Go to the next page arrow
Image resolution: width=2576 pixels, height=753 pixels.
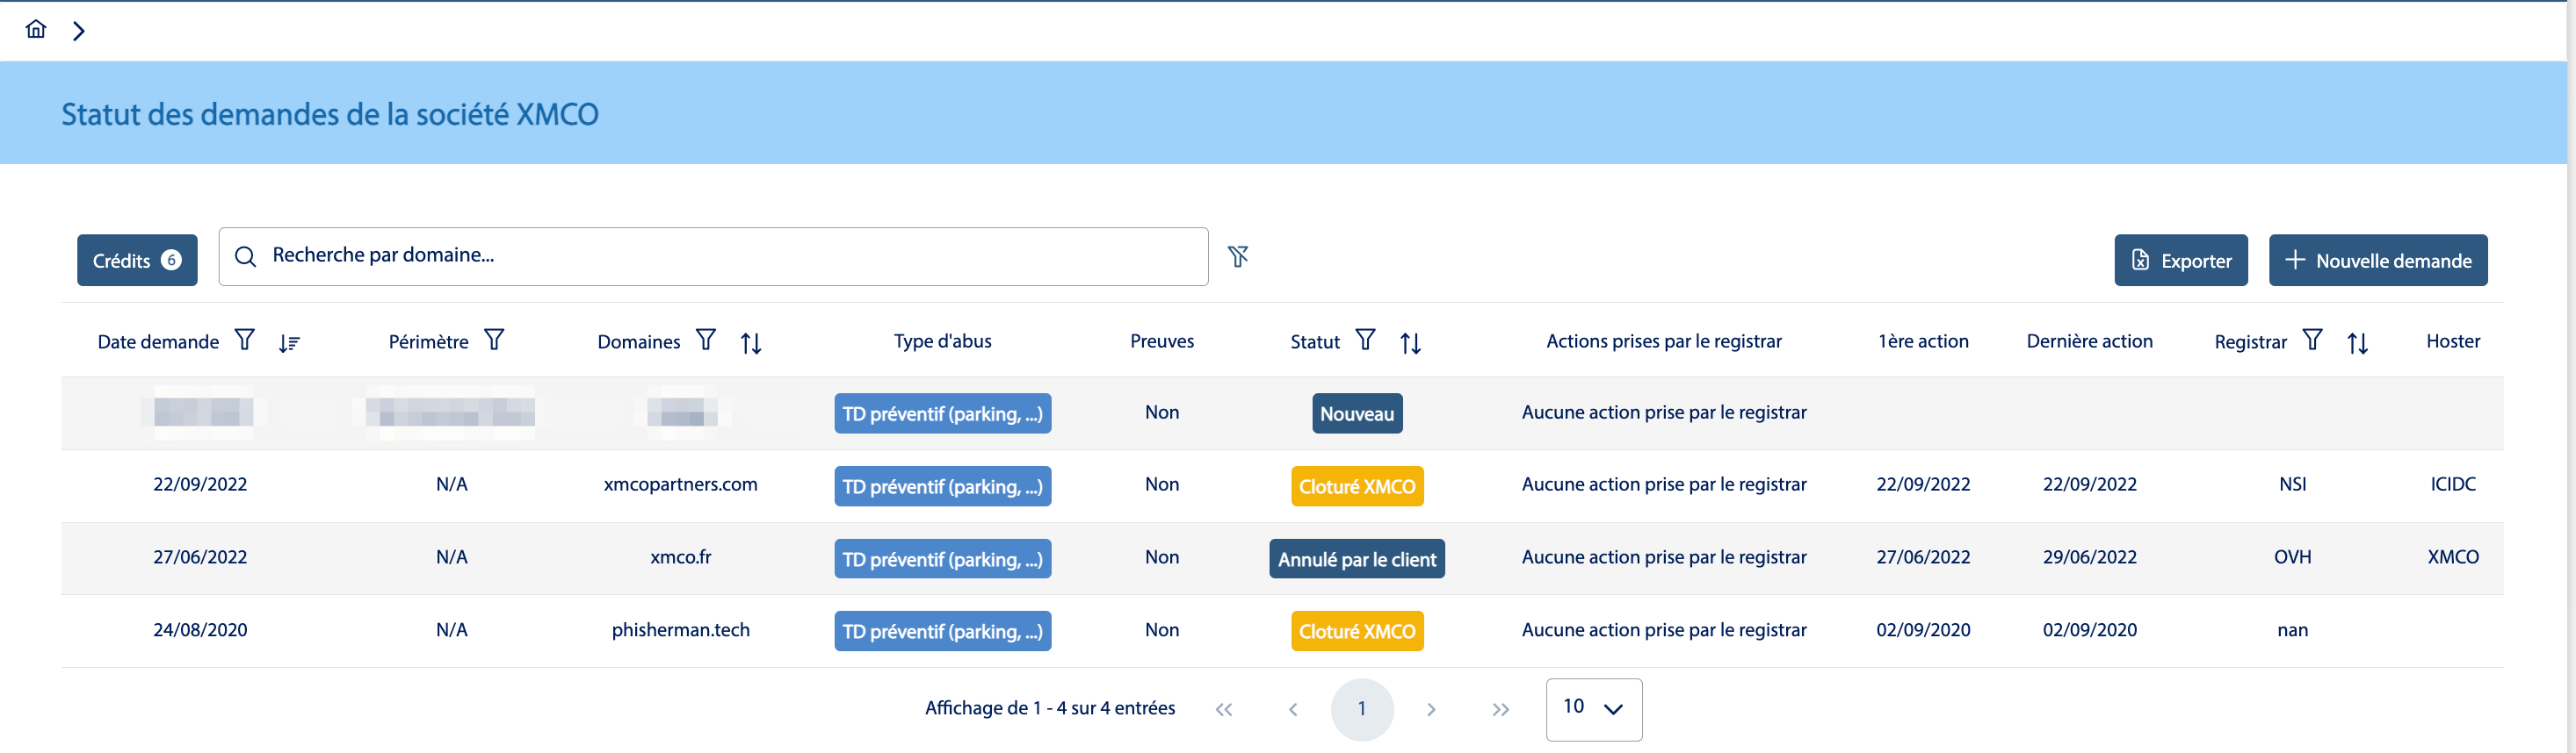tap(1431, 709)
